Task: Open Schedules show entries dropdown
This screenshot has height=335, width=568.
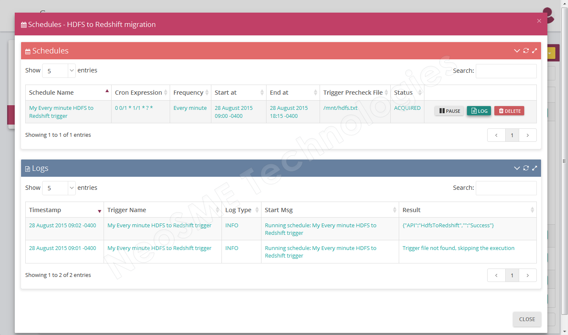Action: [59, 71]
